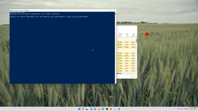Click Task Manager horizontal scrollbar thumb
Viewport: 198px width, 111px height.
coord(119,73)
